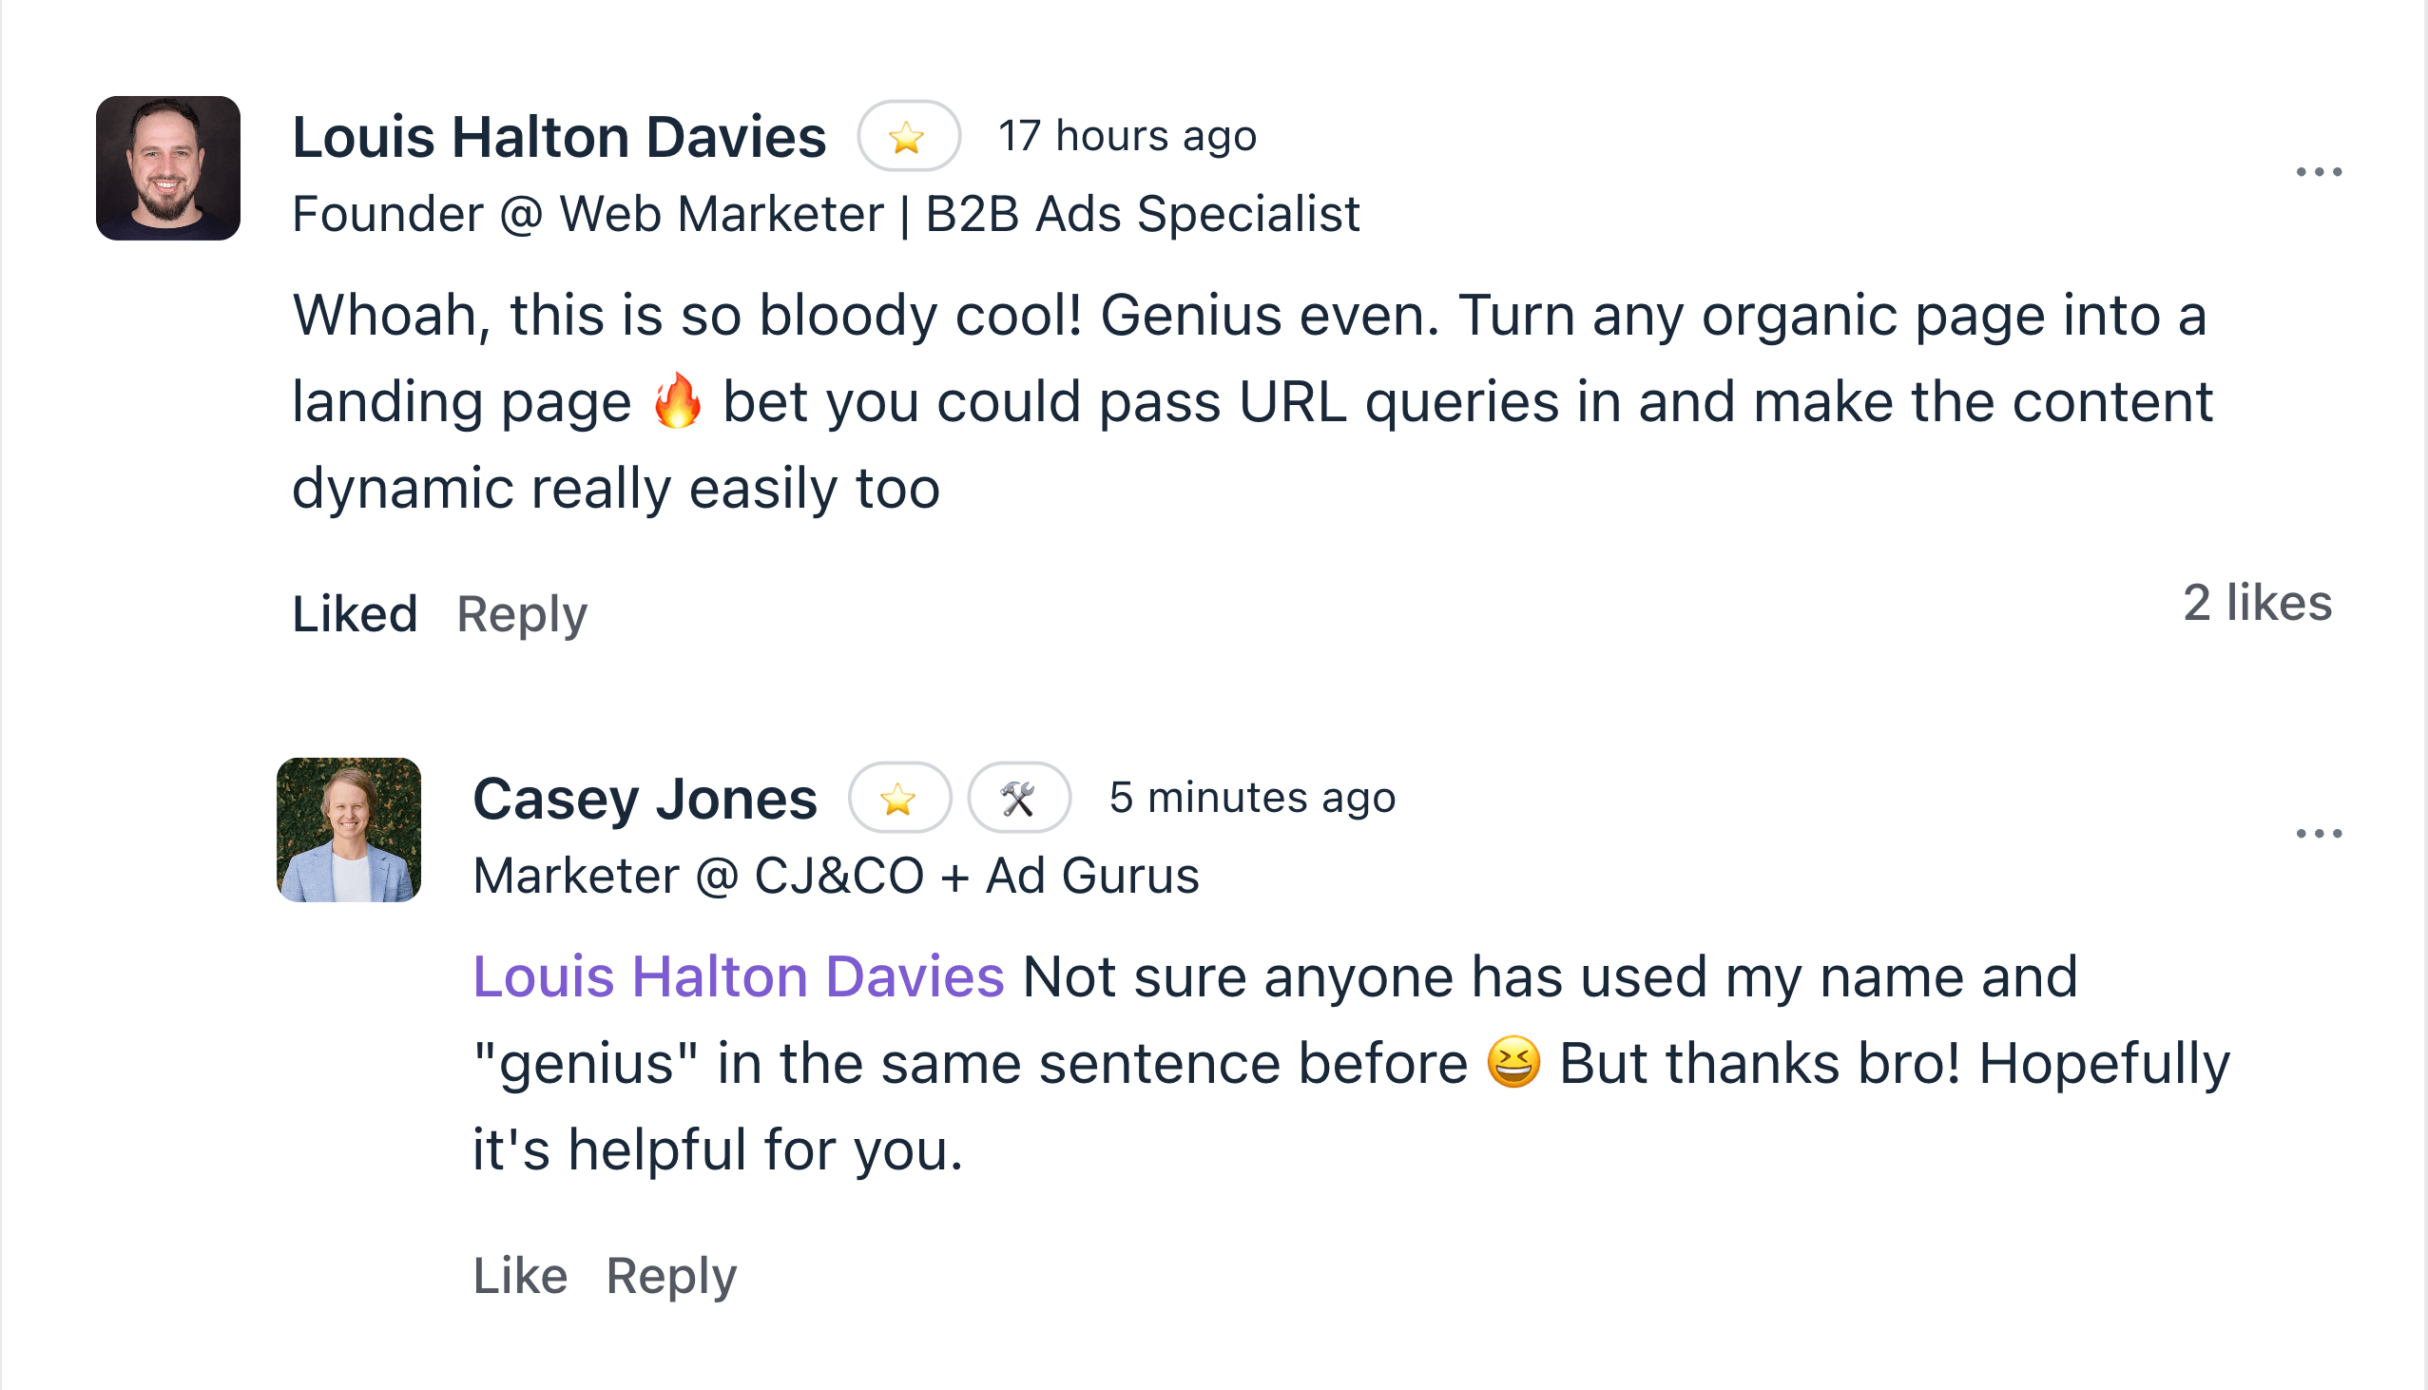The height and width of the screenshot is (1390, 2428).
Task: Click Casey Jones author name
Action: 646,798
